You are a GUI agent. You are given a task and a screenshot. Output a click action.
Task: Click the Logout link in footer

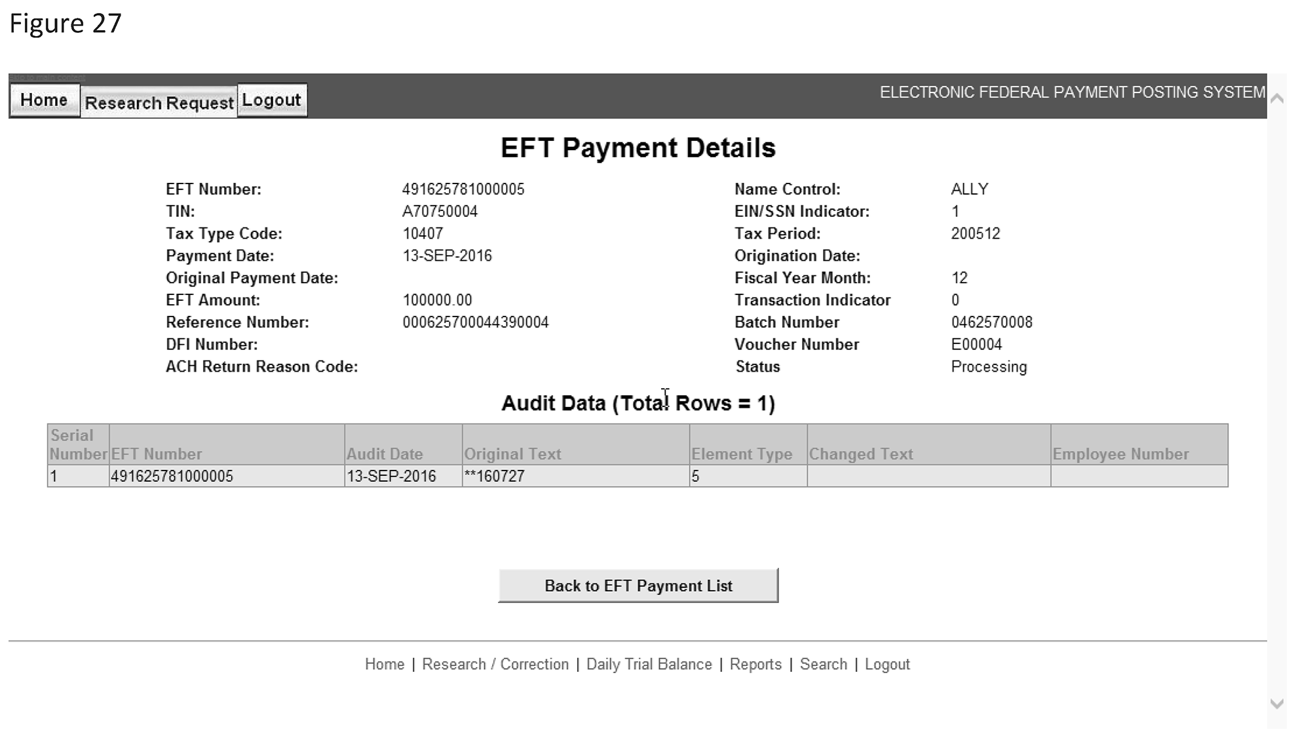click(887, 664)
